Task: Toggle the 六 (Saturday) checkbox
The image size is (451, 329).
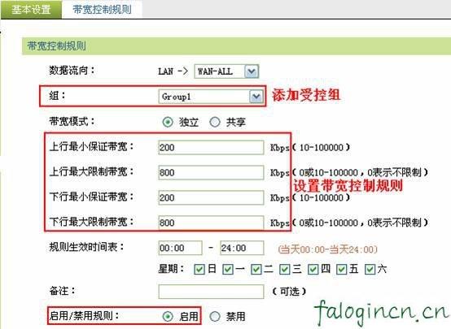Action: [x=370, y=270]
